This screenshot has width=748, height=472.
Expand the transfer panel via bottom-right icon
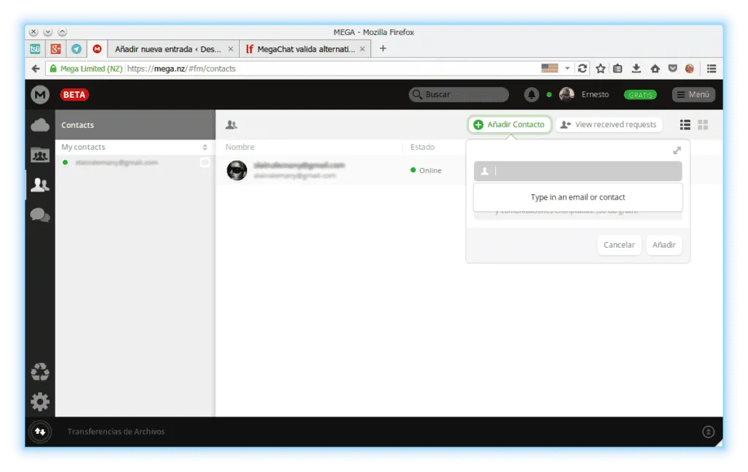[x=708, y=431]
